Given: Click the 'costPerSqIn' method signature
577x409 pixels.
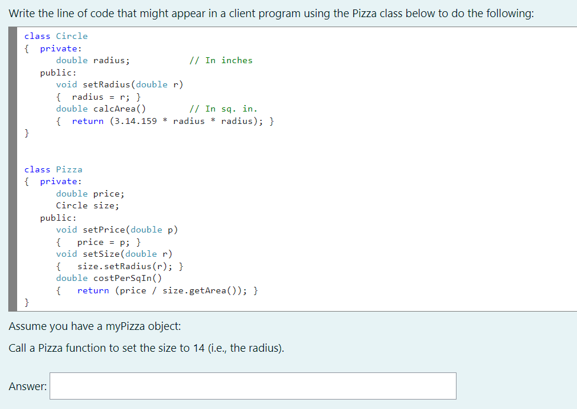Looking at the screenshot, I should point(116,278).
